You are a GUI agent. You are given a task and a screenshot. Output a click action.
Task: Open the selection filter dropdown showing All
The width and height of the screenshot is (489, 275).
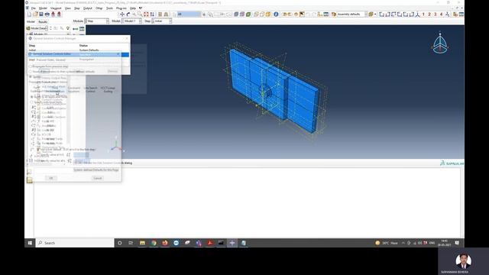(x=189, y=15)
